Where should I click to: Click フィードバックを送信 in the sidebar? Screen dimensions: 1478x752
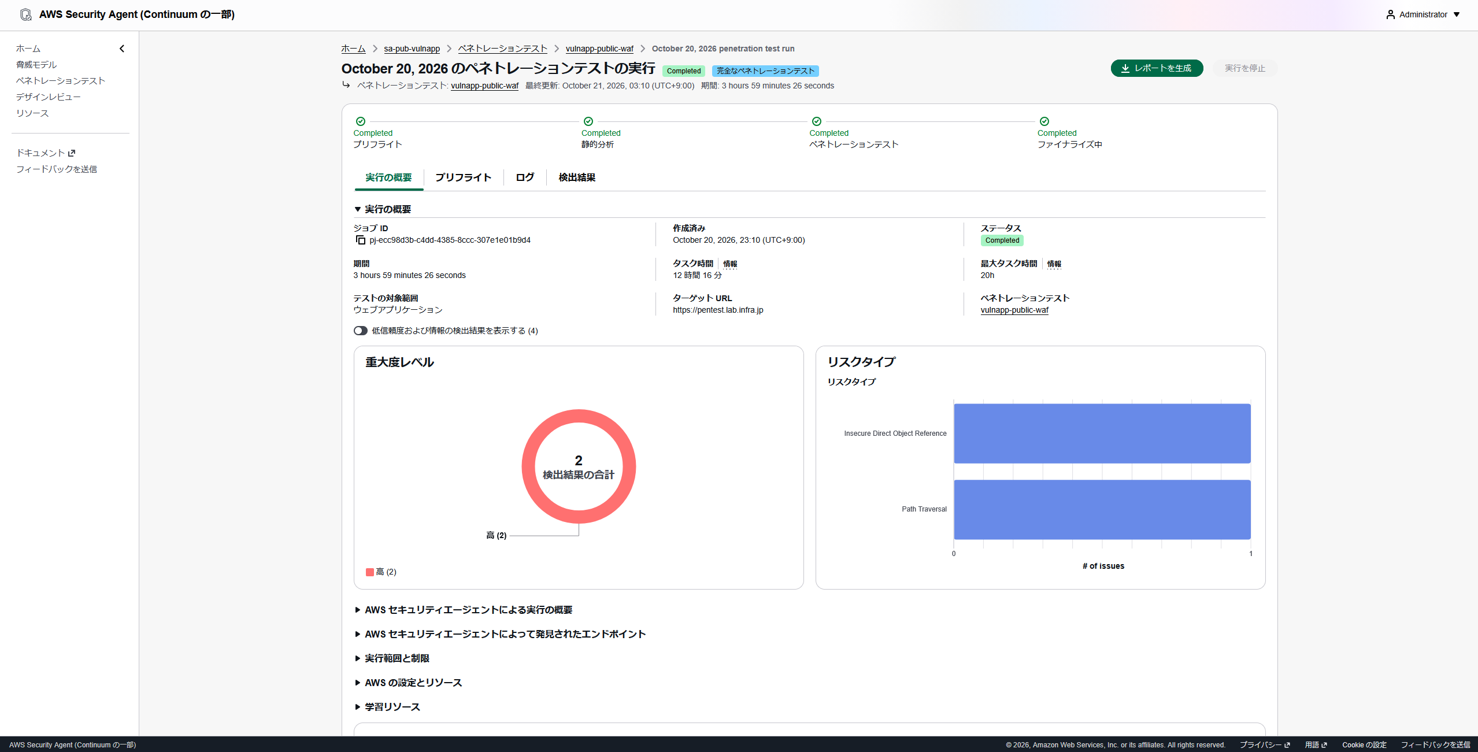point(57,169)
